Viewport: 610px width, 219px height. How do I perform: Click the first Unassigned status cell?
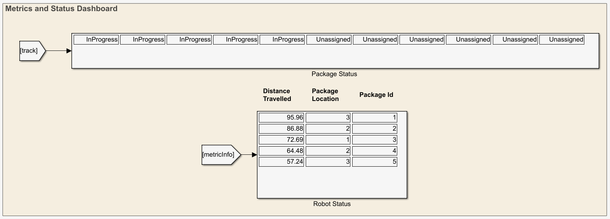(x=329, y=40)
